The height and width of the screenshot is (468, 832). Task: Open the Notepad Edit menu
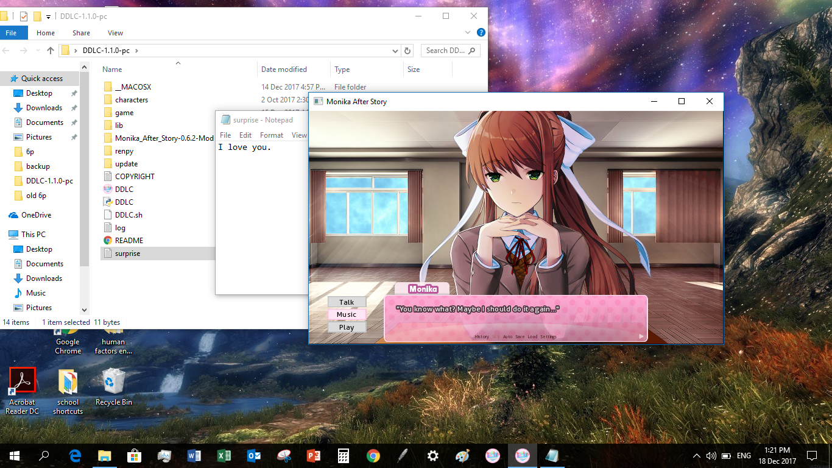coord(245,135)
